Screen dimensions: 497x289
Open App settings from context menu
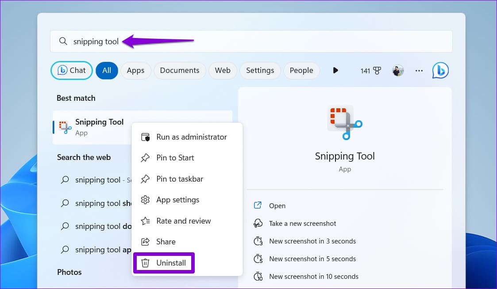pyautogui.click(x=187, y=200)
